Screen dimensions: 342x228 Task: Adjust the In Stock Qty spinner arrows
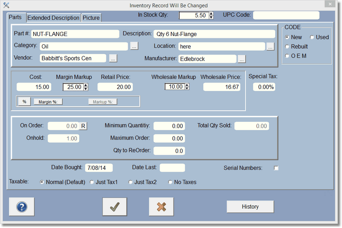pyautogui.click(x=211, y=15)
